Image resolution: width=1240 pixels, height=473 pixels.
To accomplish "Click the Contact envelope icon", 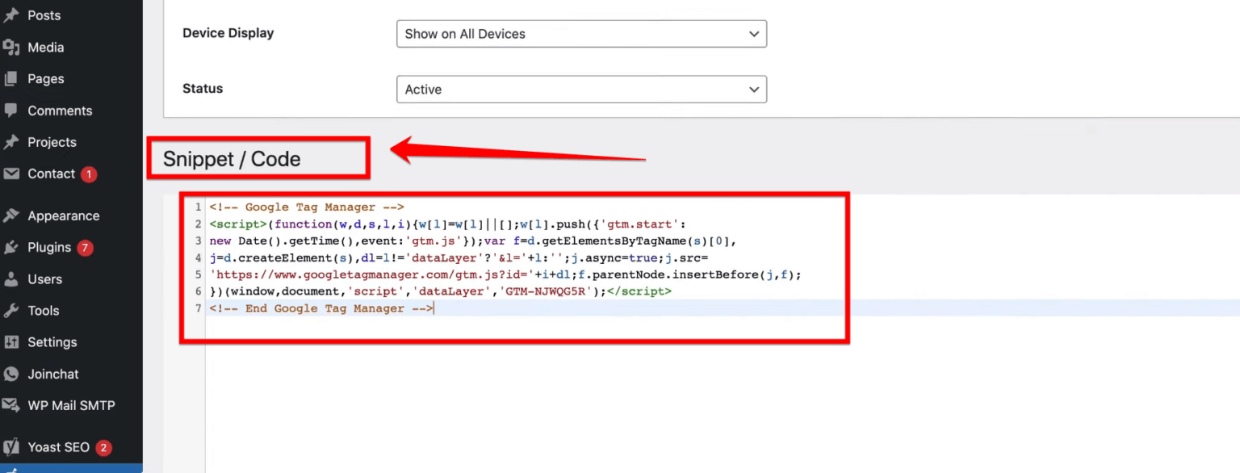I will (x=12, y=174).
